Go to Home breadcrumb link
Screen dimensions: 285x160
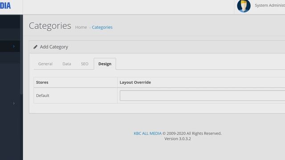point(81,27)
